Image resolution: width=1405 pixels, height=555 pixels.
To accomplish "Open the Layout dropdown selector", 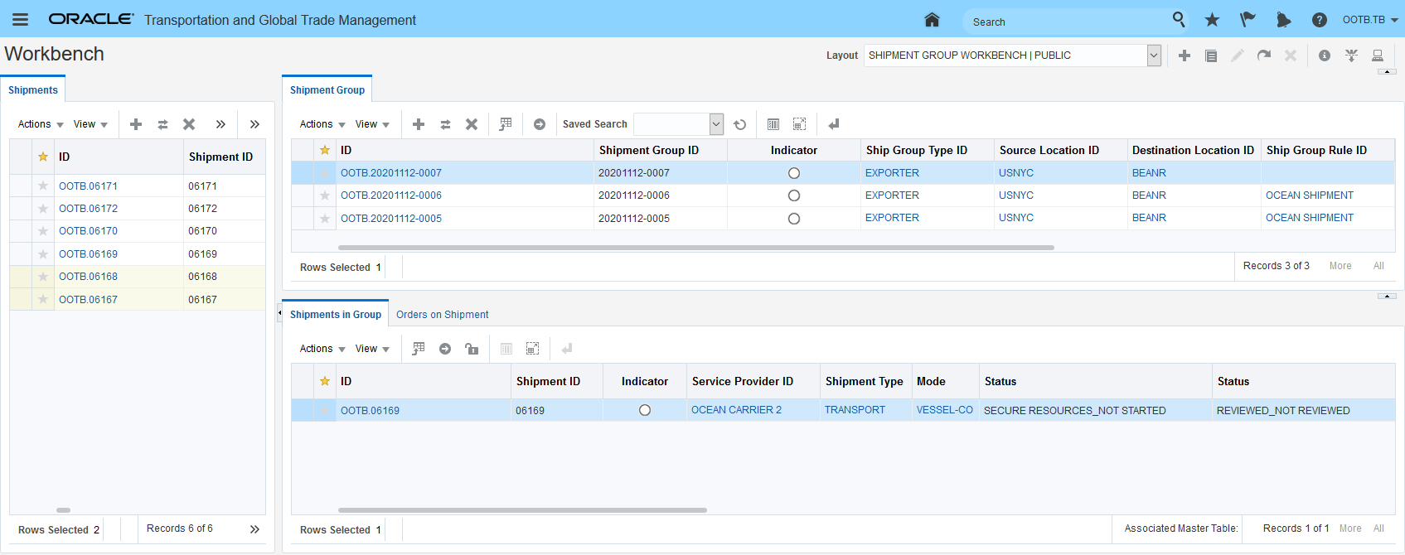I will [1153, 55].
